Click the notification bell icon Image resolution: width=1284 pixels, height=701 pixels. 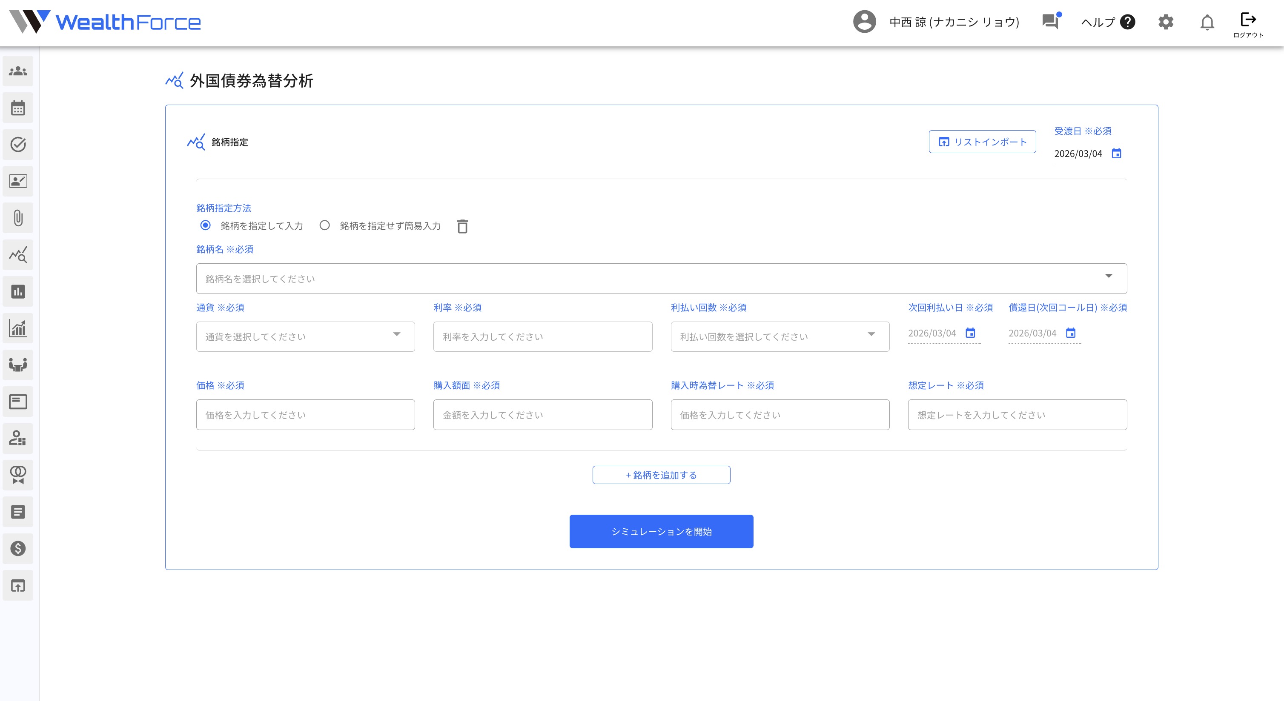[1207, 23]
